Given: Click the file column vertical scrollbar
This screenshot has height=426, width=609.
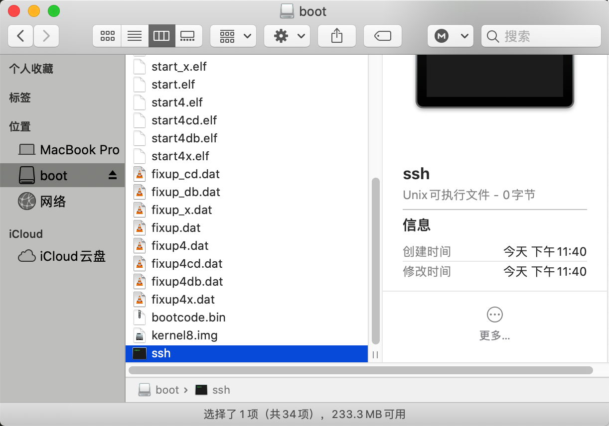Looking at the screenshot, I should click(376, 261).
